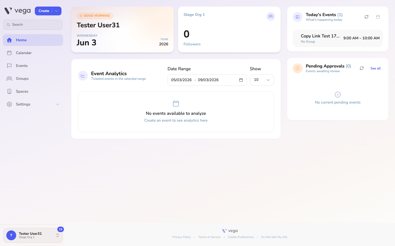Viewport: 395px width, 246px height.
Task: Click the empty-state calendar icon in Event Analytics
Action: tap(176, 103)
